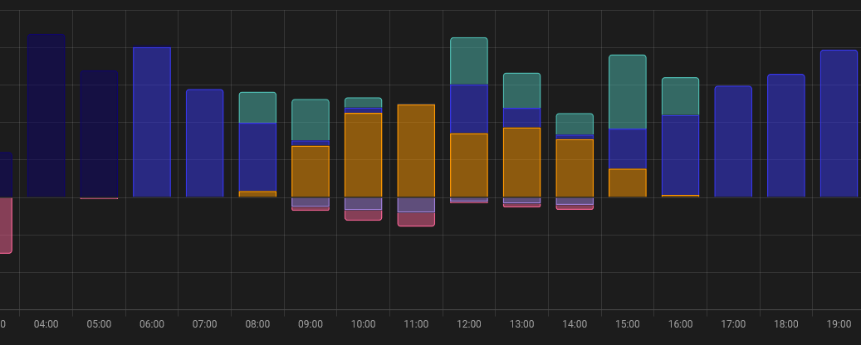This screenshot has width=861, height=345.
Task: Click the orange bar at 11:00
Action: point(416,151)
